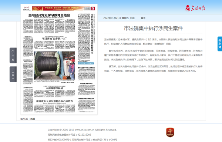Click the Copyright 2006-2017 www.cn3x.com.cn text

82,130
